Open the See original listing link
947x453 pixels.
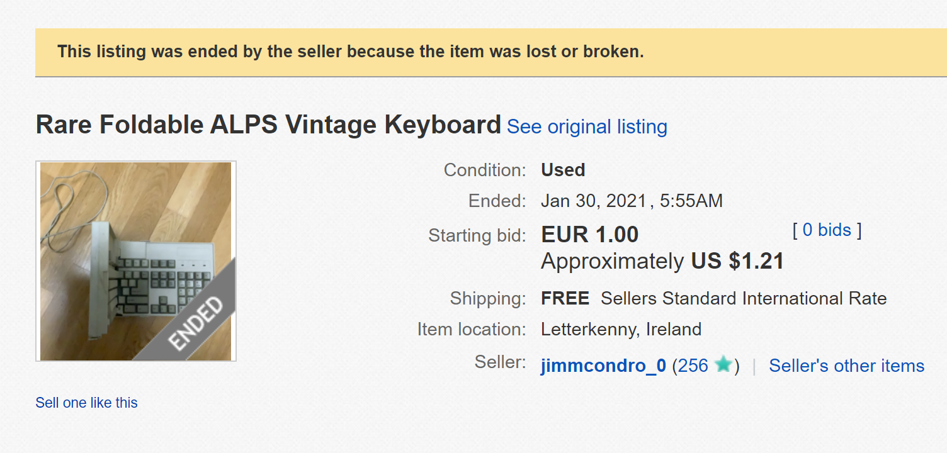click(x=587, y=126)
